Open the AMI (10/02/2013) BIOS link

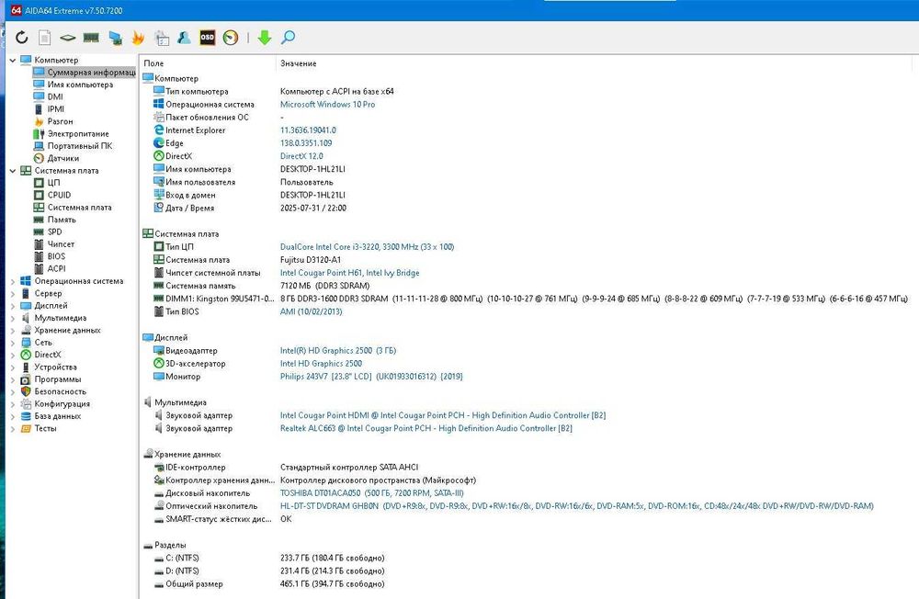point(312,311)
